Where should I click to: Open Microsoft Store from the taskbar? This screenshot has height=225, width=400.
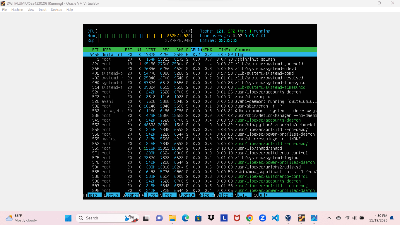tap(198, 218)
